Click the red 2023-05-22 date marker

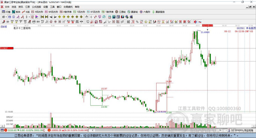207,26
